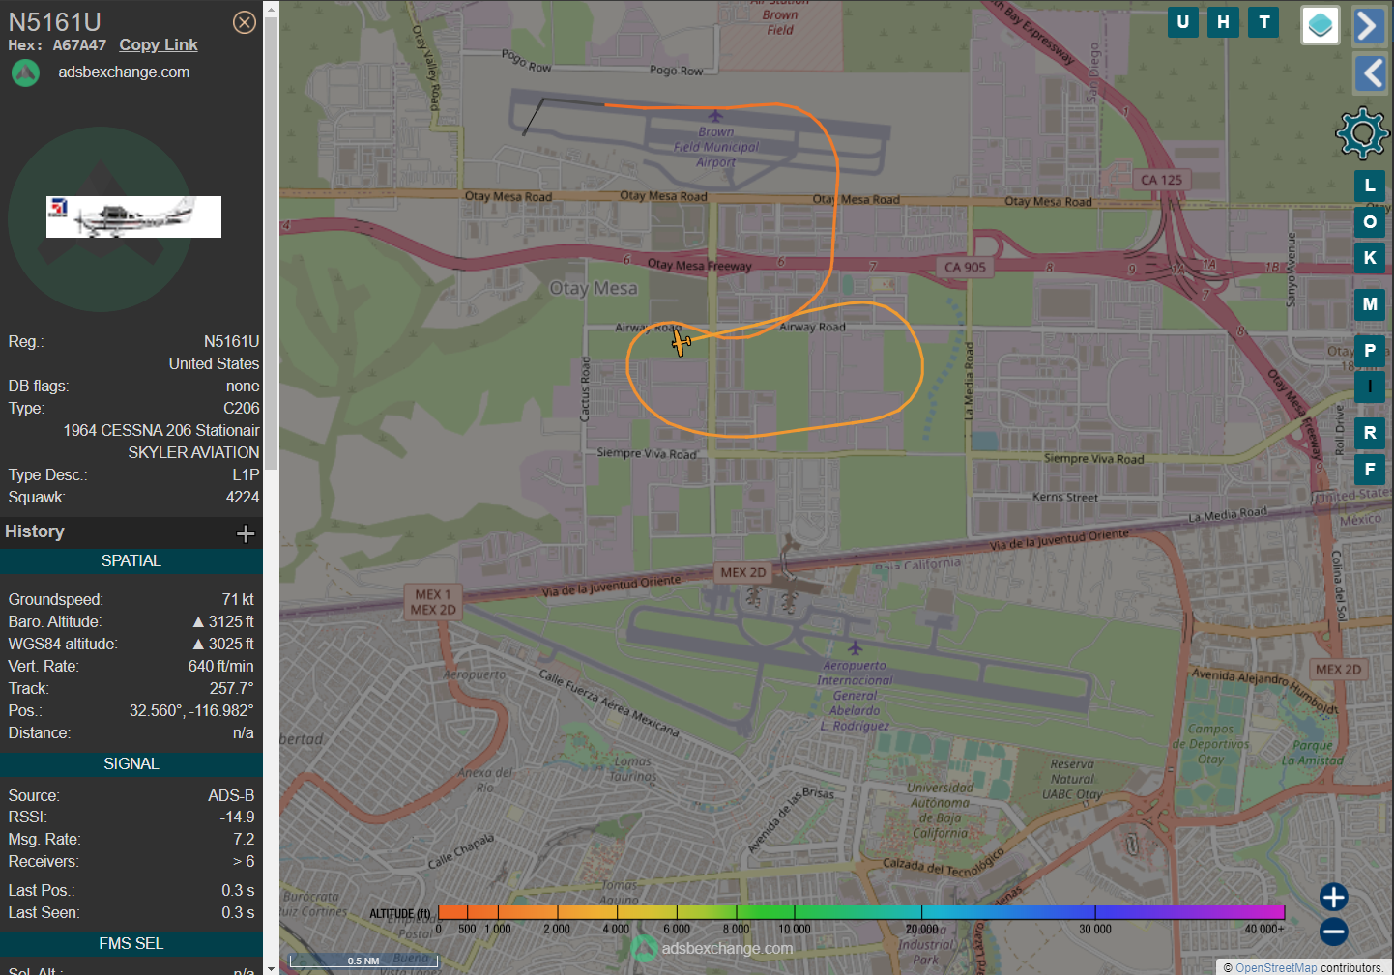Screen dimensions: 1394x975
Task: Toggle the F map option button
Action: tap(1370, 470)
